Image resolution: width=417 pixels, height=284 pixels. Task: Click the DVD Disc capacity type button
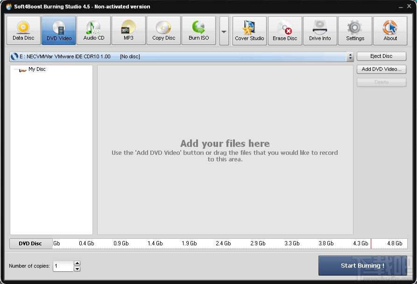pyautogui.click(x=31, y=243)
